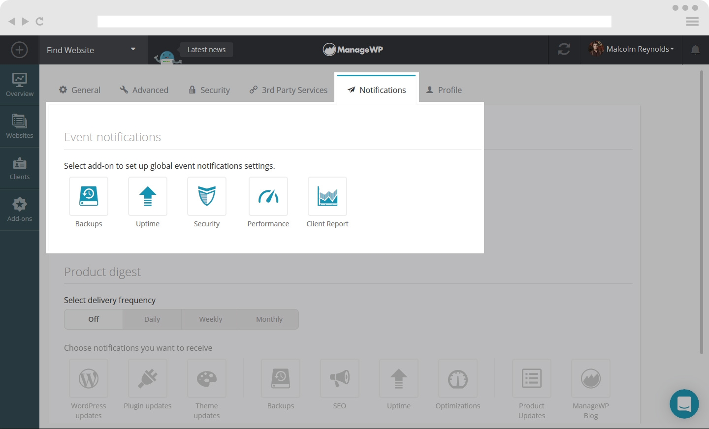This screenshot has width=709, height=429.
Task: Toggle Backups digest notification in Product digest
Action: (281, 378)
